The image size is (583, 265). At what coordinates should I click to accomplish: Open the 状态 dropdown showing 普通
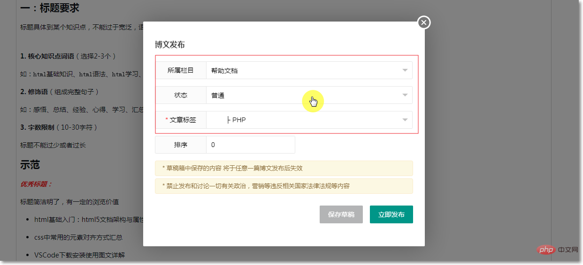pos(309,96)
